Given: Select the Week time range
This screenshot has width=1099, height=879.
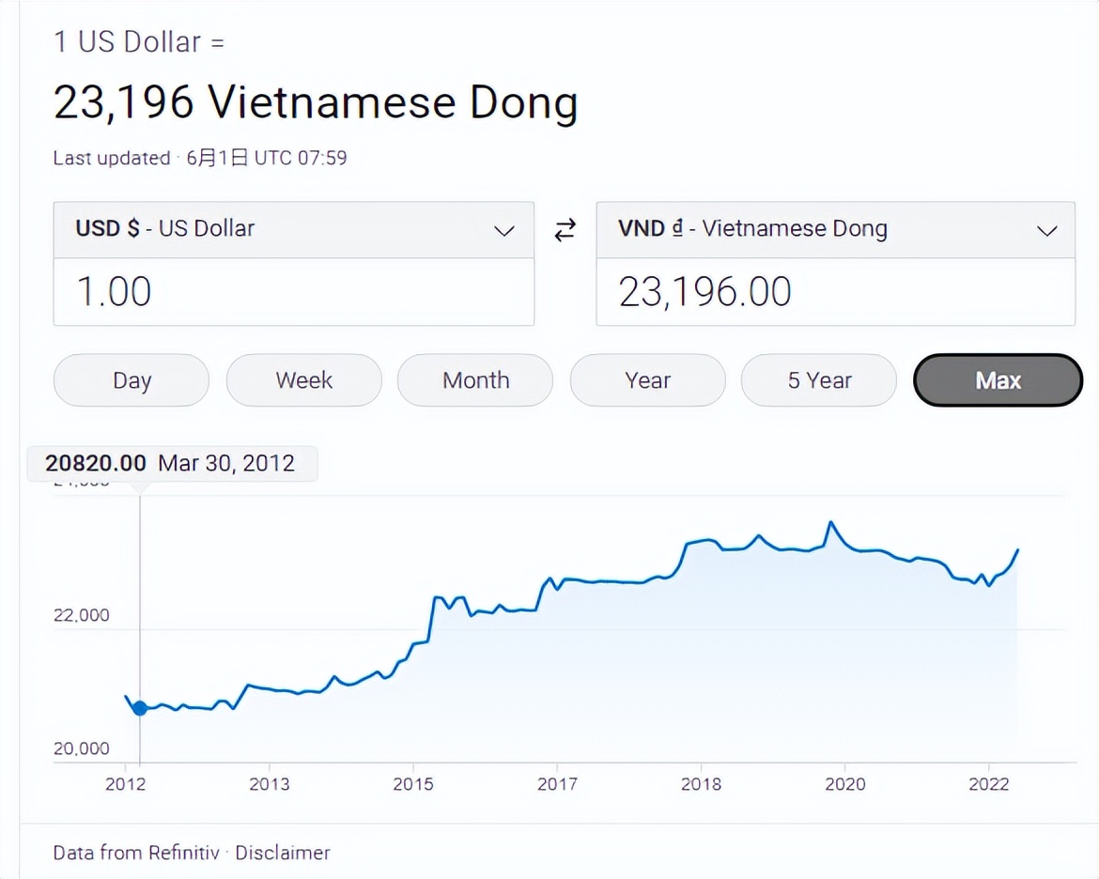Looking at the screenshot, I should (x=303, y=380).
